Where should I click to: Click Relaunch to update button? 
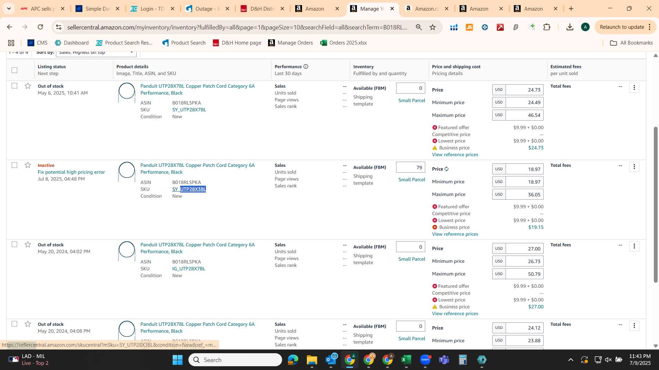click(622, 27)
